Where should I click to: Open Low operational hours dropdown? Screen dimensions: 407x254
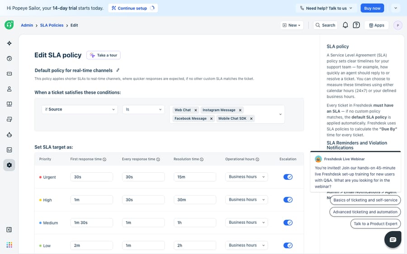point(246,245)
